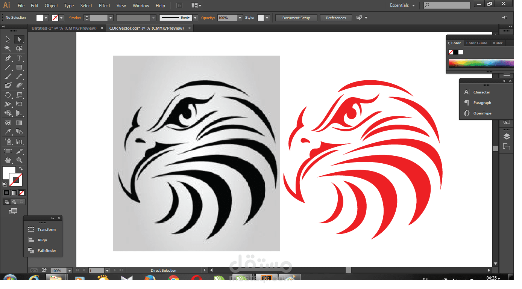Enable Draw Normal mode
Image resolution: width=522 pixels, height=289 pixels.
(6, 202)
